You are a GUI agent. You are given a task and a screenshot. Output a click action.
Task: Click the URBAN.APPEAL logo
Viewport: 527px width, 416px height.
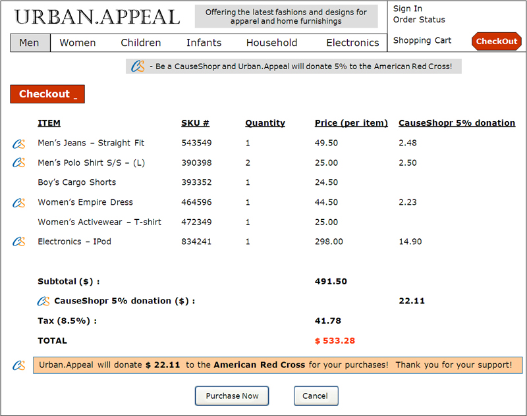pyautogui.click(x=97, y=17)
